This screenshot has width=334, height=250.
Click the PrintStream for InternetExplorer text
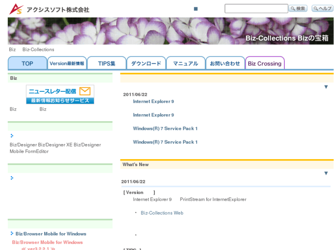213,200
